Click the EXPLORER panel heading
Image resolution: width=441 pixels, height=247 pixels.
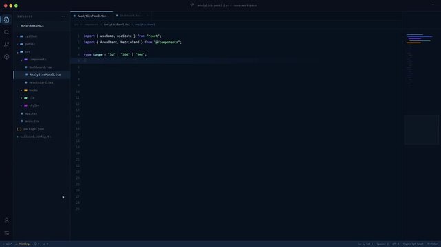click(25, 16)
